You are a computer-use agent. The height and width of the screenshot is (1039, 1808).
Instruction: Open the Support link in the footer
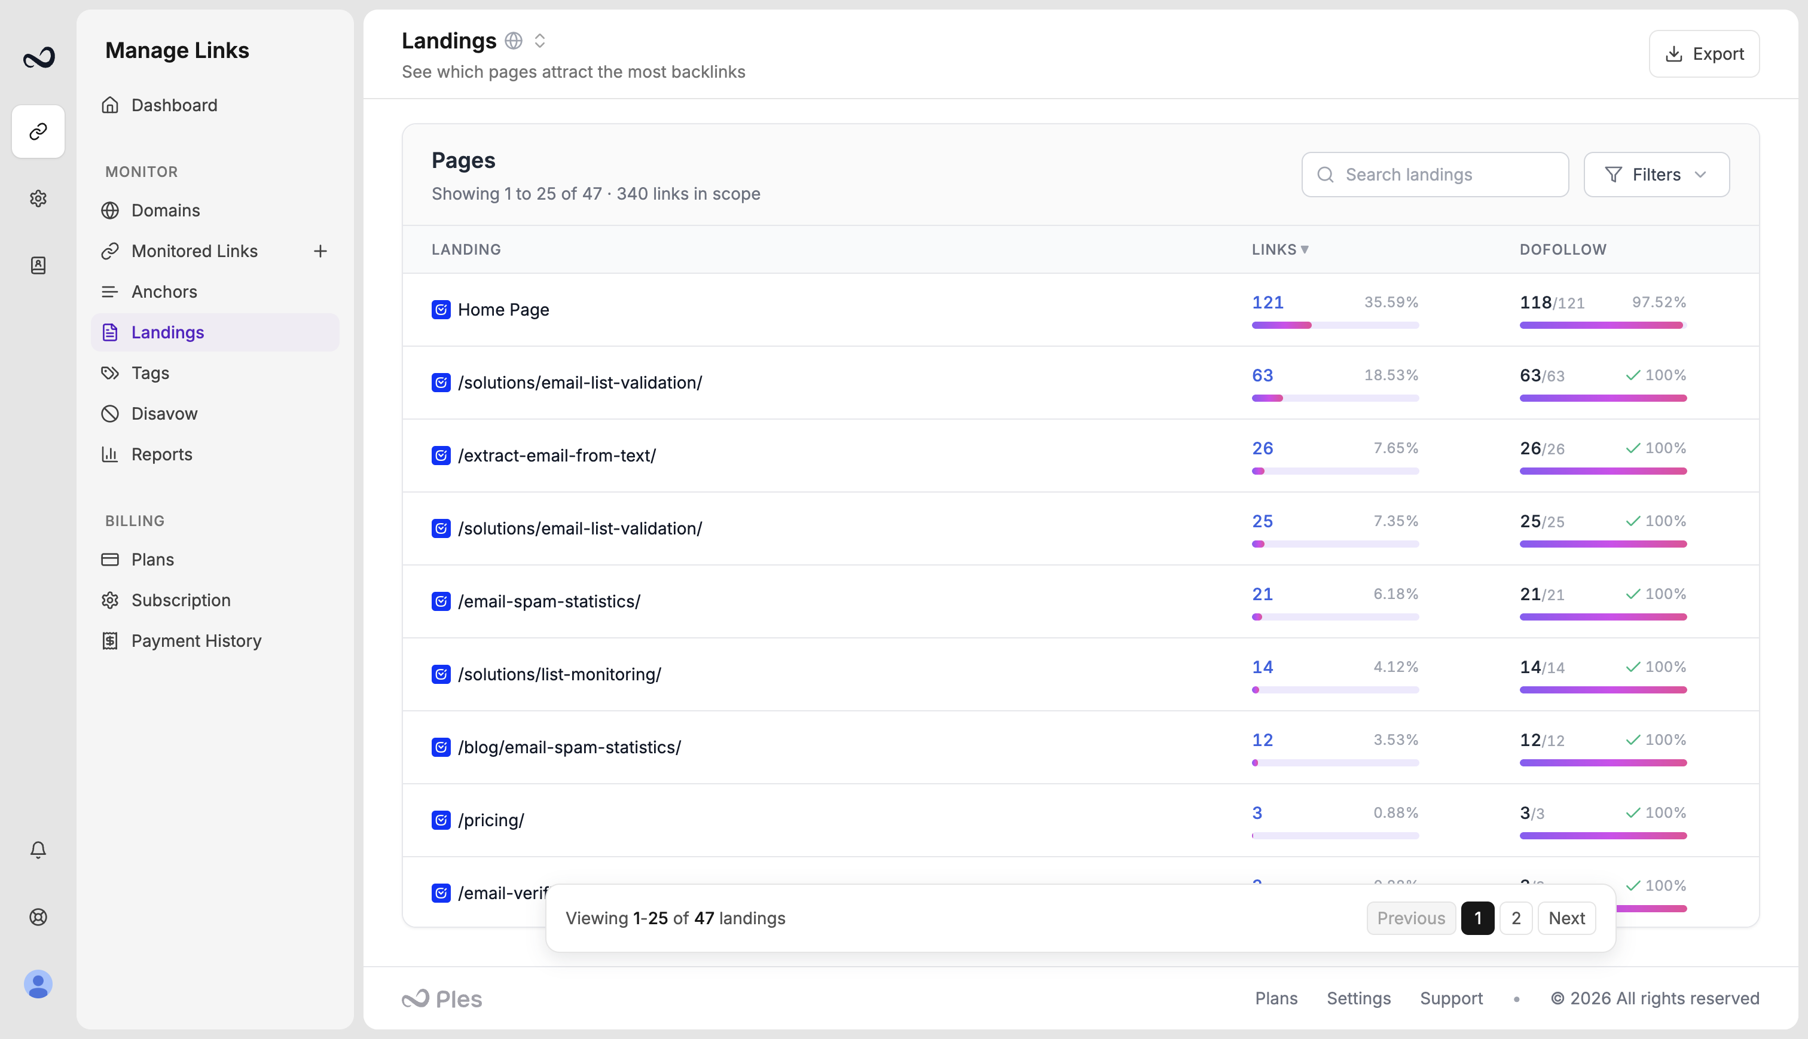coord(1451,998)
